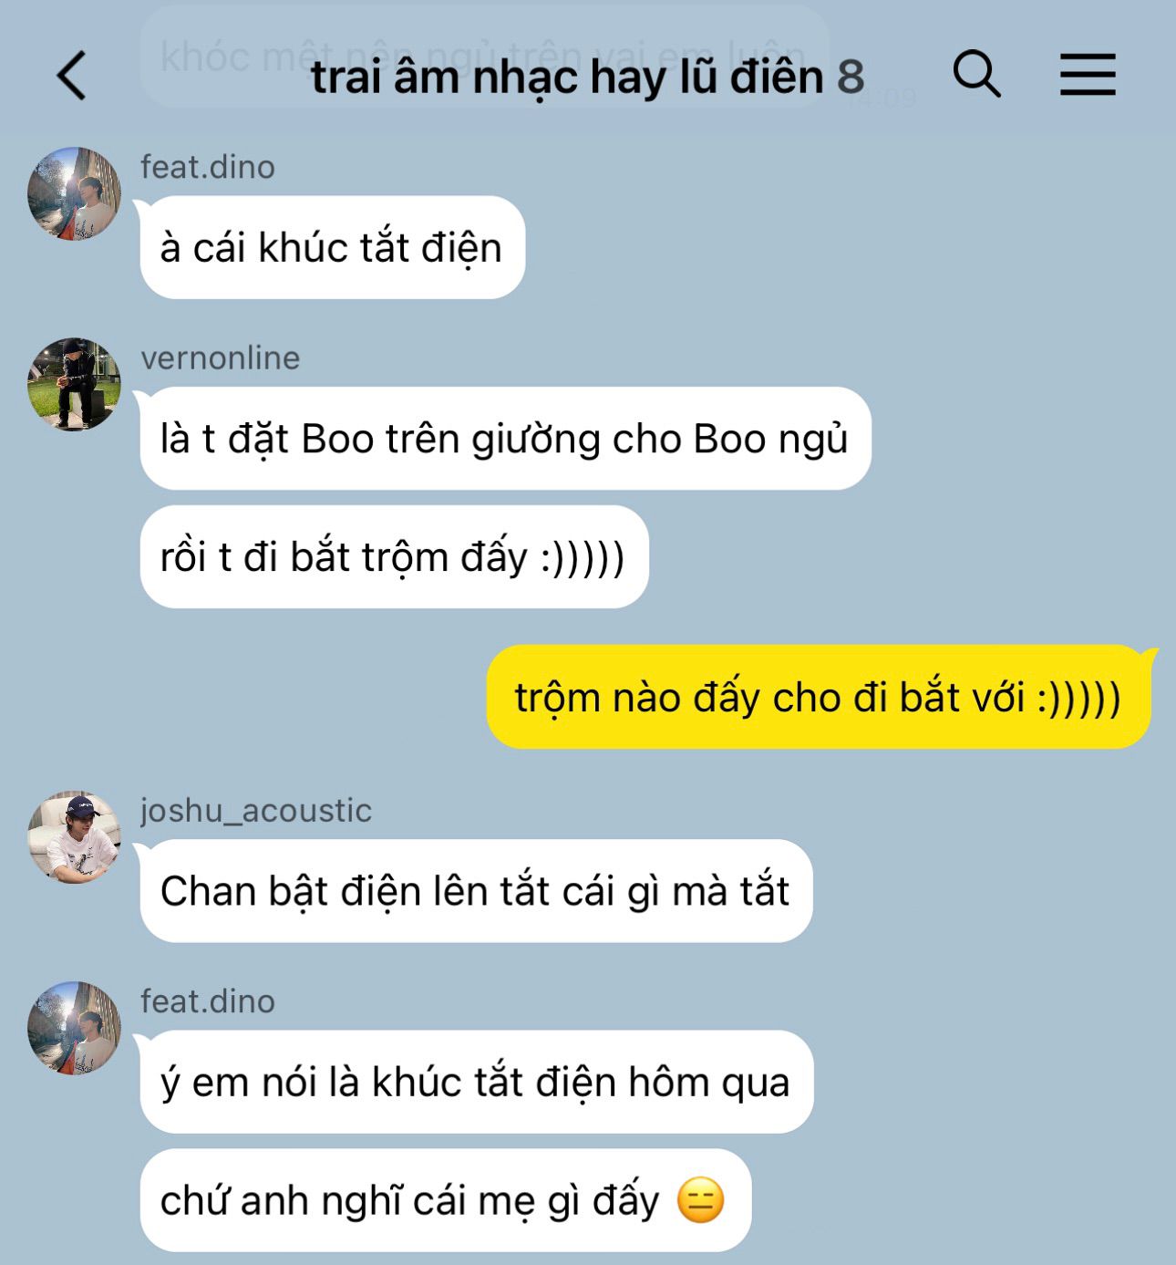Tap the member count 8 in header

point(851,77)
